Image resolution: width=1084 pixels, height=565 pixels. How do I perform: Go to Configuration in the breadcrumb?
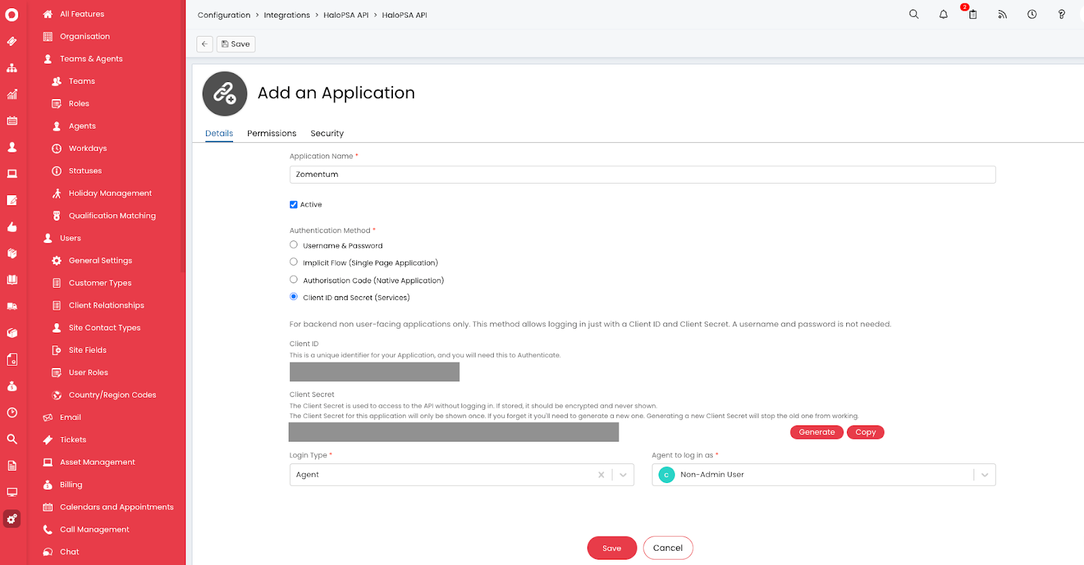coord(224,15)
